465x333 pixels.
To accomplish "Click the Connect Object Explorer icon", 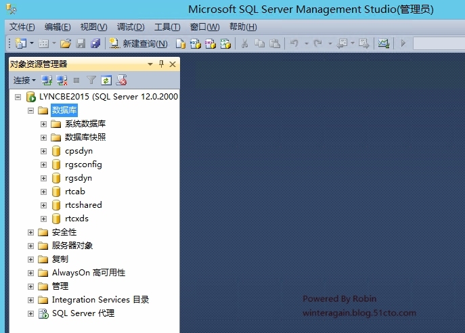I will pos(47,81).
